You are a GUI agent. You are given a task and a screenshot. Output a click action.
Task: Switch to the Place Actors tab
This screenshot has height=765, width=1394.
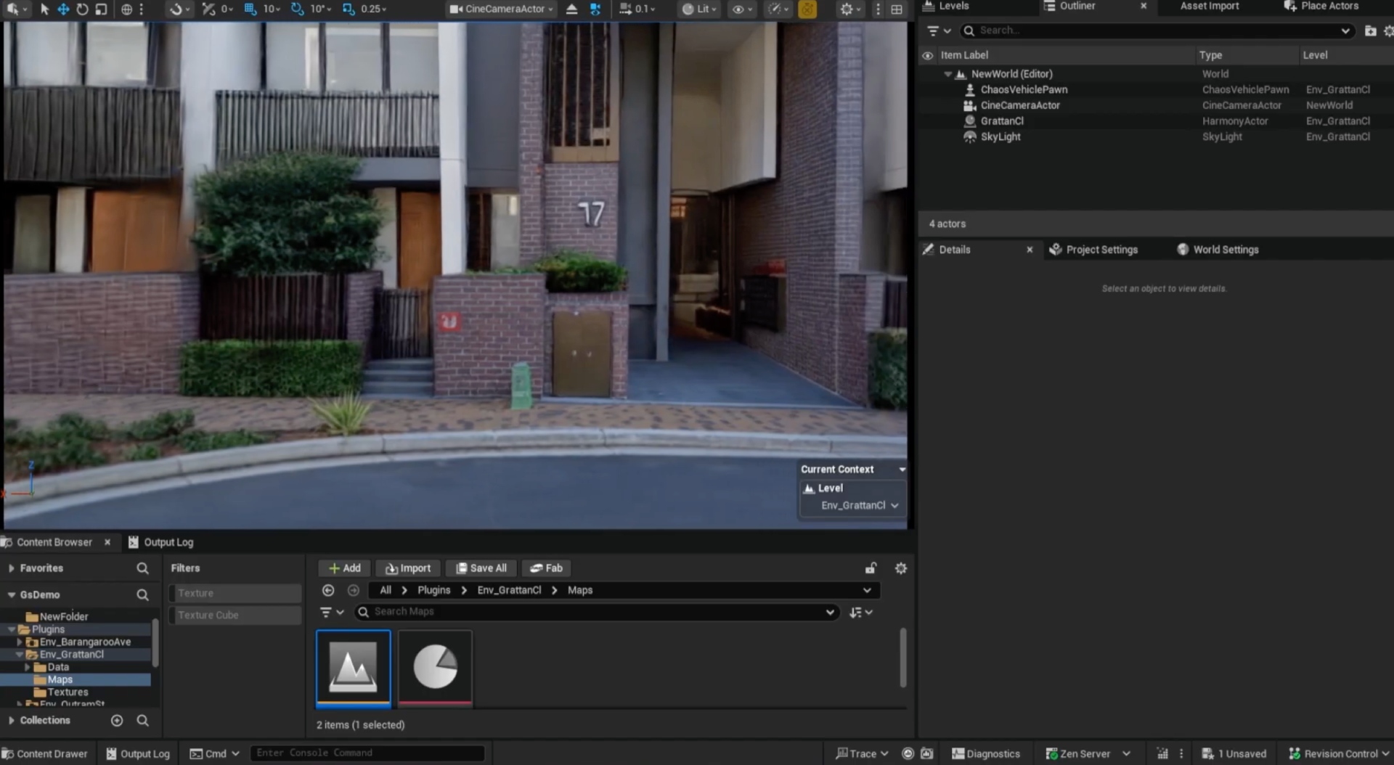click(x=1329, y=6)
